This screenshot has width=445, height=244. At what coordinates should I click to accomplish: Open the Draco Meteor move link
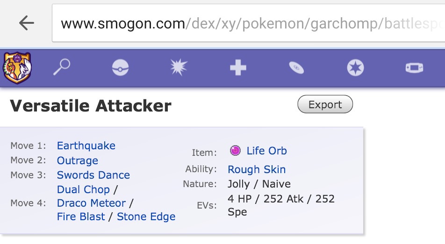pos(91,203)
